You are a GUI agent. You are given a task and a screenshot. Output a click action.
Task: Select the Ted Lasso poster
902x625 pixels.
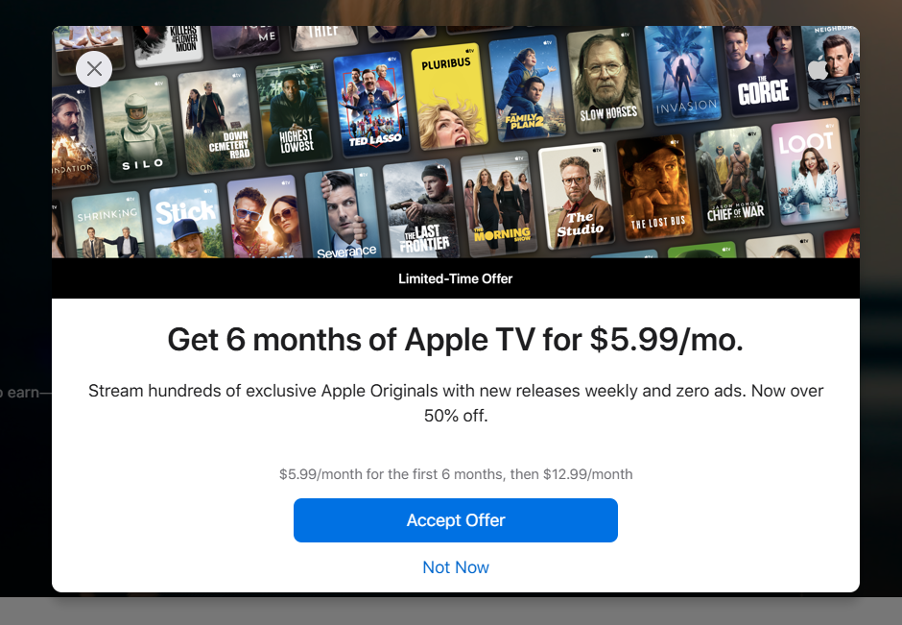click(371, 105)
